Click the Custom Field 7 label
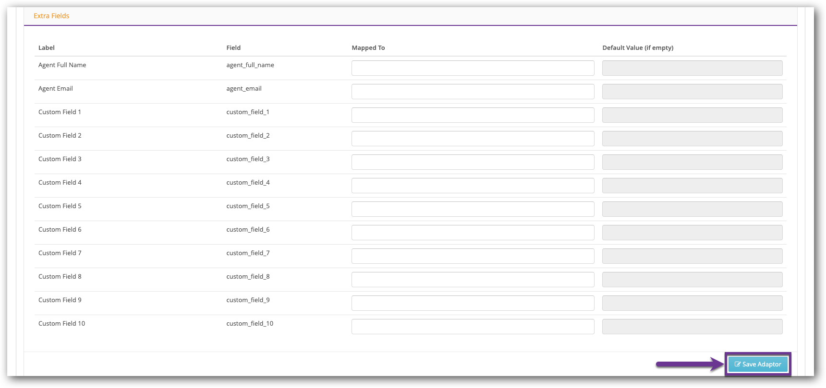 tap(60, 253)
